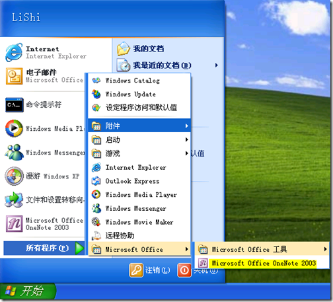Image resolution: width=333 pixels, height=302 pixels.
Task: Click the 附件 folder icon
Action: (x=96, y=126)
